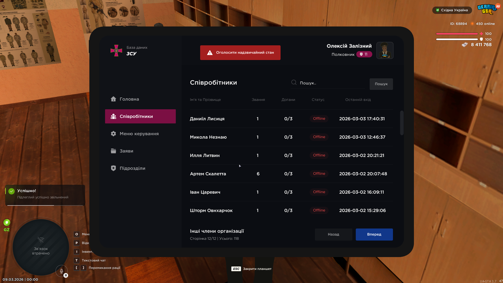Click the red health bar
Screen dimensions: 503x283
[457, 34]
